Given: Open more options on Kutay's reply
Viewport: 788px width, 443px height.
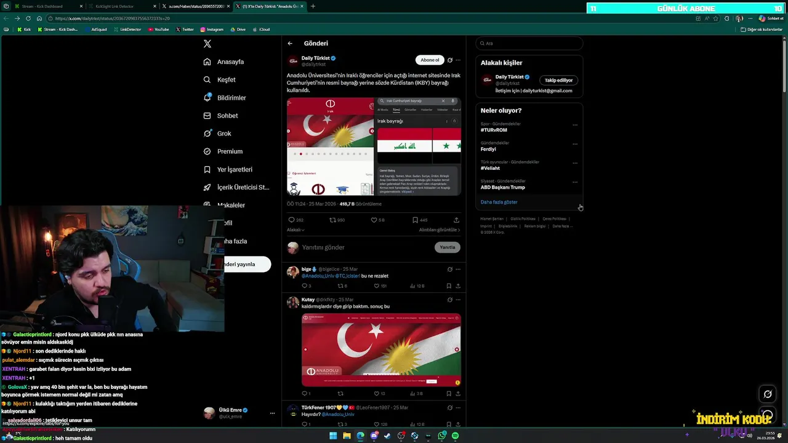Looking at the screenshot, I should 457,300.
